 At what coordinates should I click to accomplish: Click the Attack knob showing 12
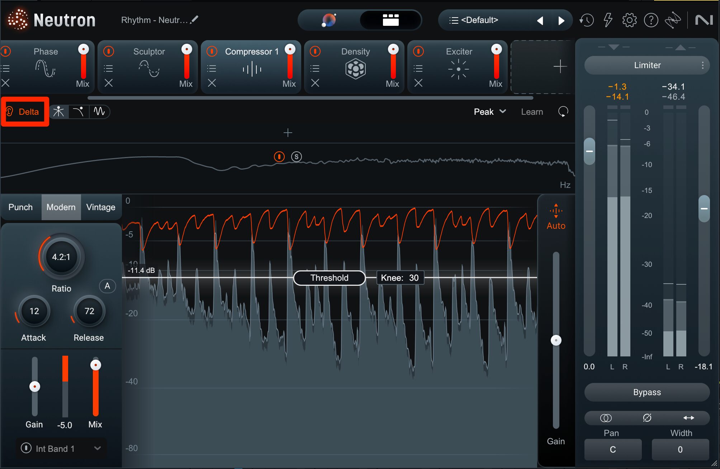point(34,311)
